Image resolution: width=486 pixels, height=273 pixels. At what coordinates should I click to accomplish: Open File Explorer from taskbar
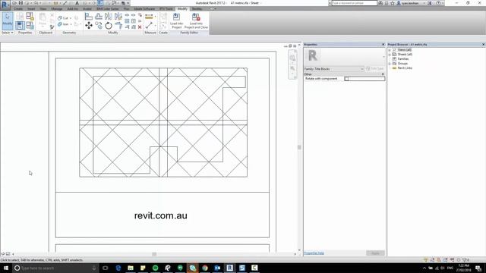[131, 268]
